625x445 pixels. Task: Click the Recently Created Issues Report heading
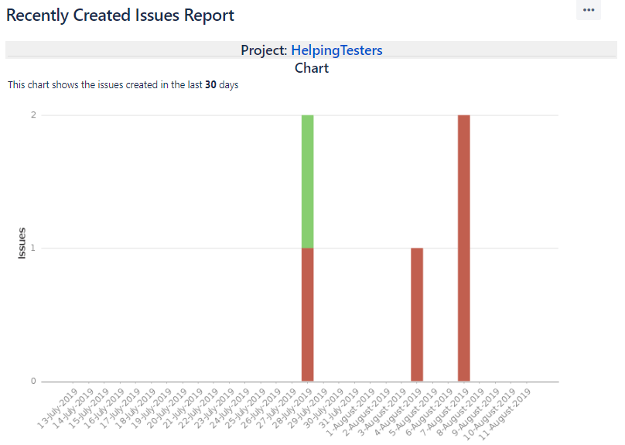click(120, 15)
